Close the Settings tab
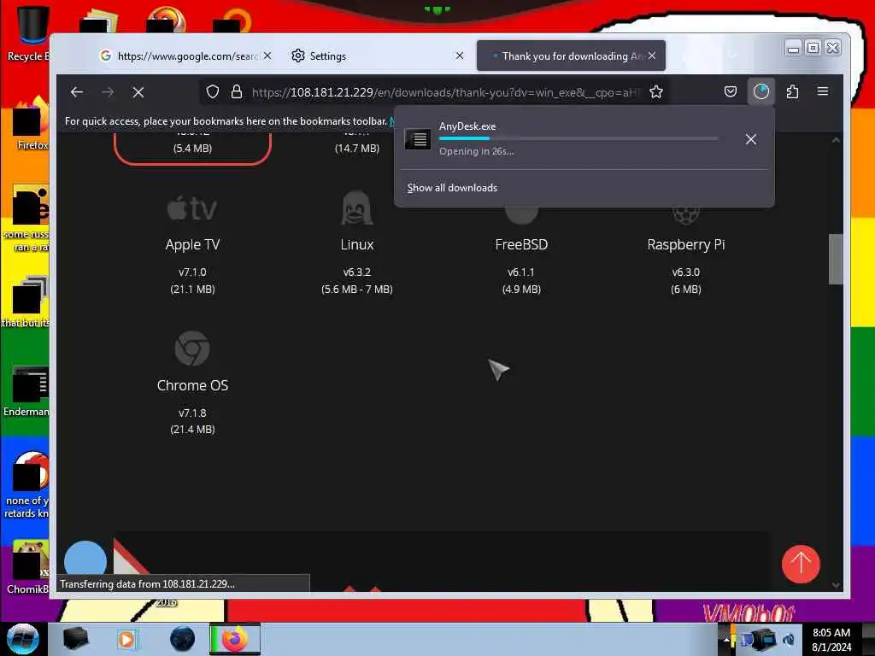875x656 pixels. point(459,56)
